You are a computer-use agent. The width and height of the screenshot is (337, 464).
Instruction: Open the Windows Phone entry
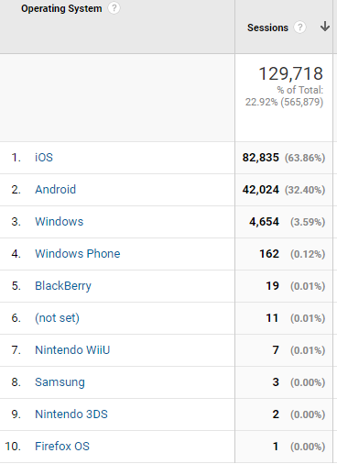[x=78, y=254]
